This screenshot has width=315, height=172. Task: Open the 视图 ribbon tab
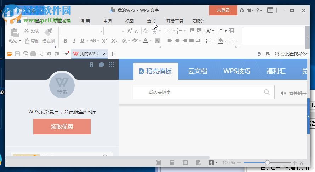click(x=130, y=21)
